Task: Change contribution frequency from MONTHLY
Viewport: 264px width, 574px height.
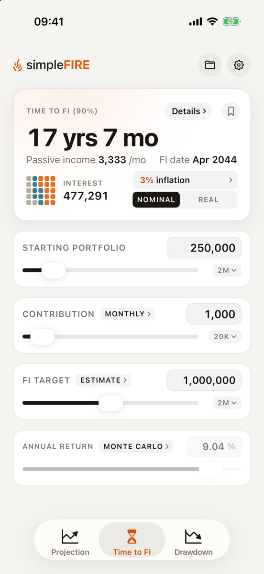Action: [x=128, y=314]
